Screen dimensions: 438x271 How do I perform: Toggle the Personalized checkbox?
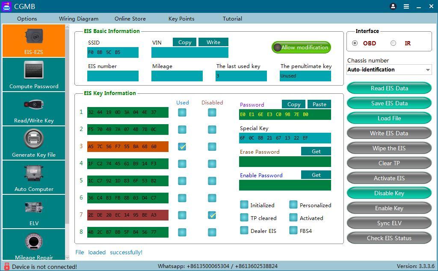pyautogui.click(x=293, y=205)
